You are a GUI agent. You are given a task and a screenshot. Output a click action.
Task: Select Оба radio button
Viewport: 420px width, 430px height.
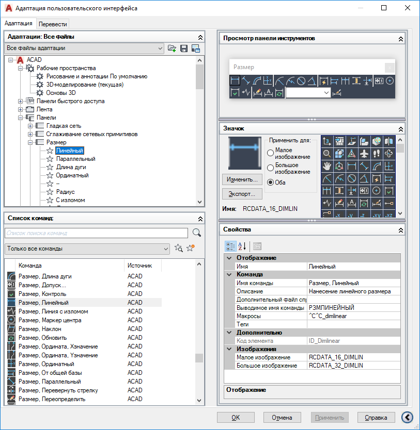pyautogui.click(x=270, y=183)
